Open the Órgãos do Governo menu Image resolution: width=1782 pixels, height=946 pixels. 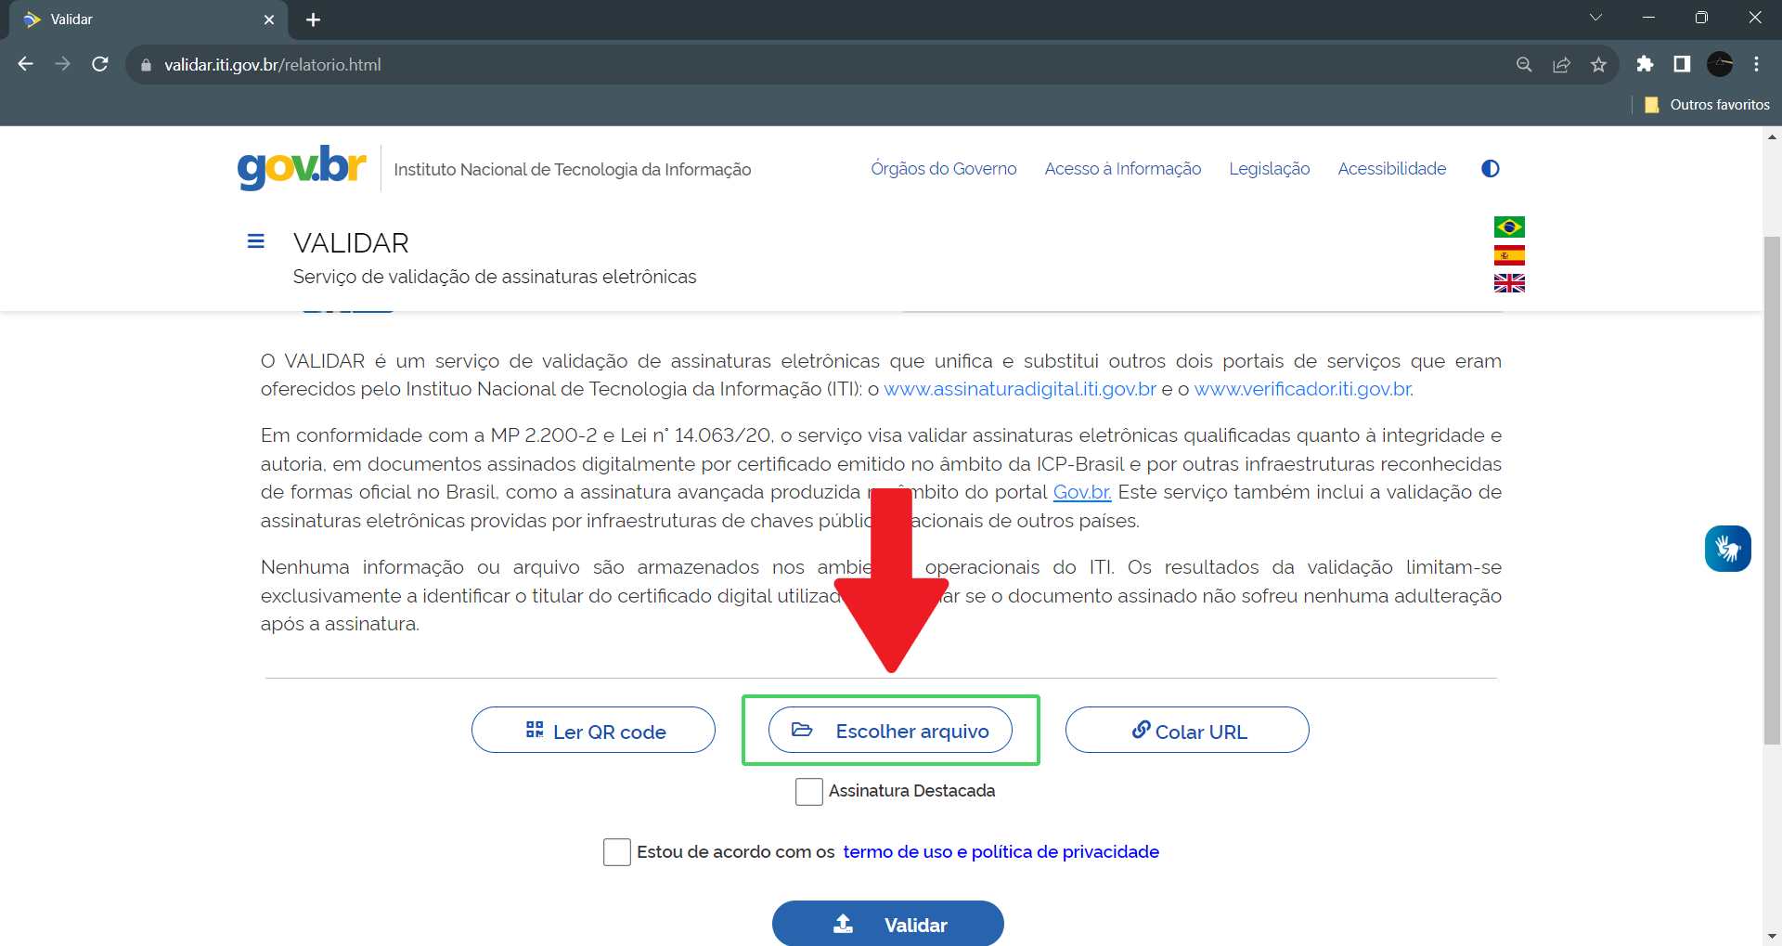[x=943, y=169]
